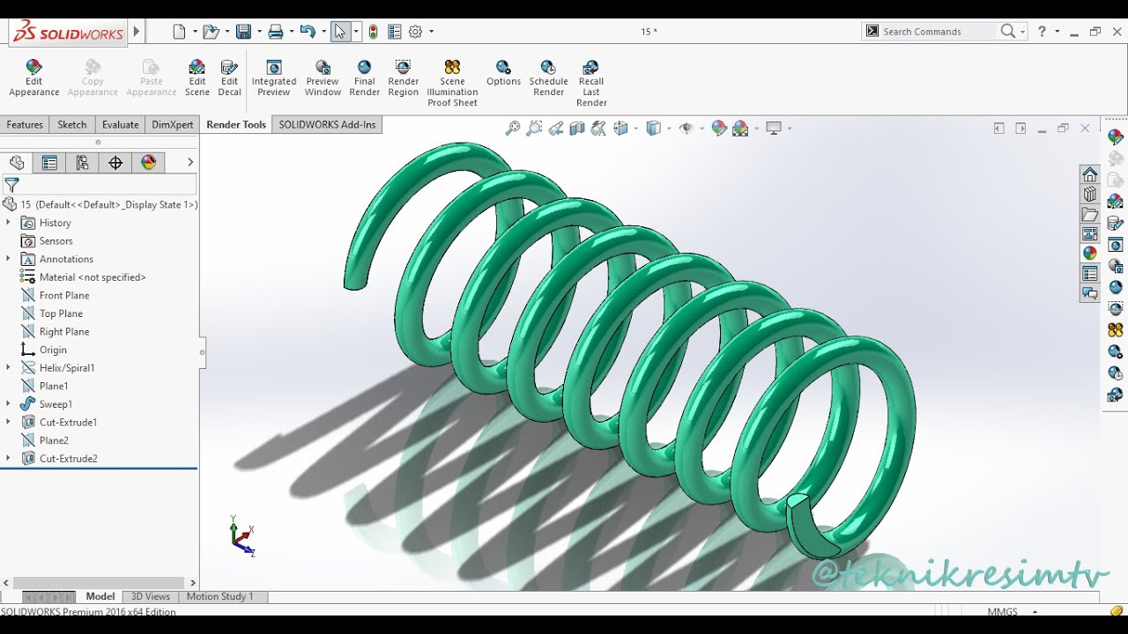Expand the Cut-Extrude2 feature
This screenshot has height=634, width=1128.
(8, 459)
